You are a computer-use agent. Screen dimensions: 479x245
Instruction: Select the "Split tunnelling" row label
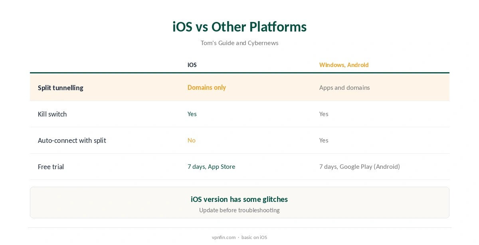tap(61, 87)
